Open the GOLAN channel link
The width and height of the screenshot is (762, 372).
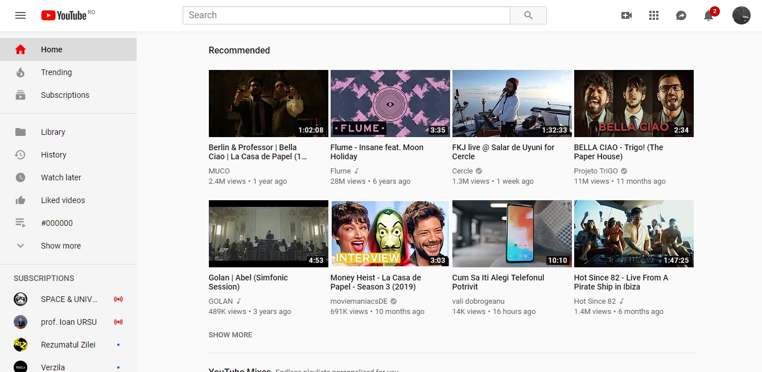pyautogui.click(x=221, y=301)
